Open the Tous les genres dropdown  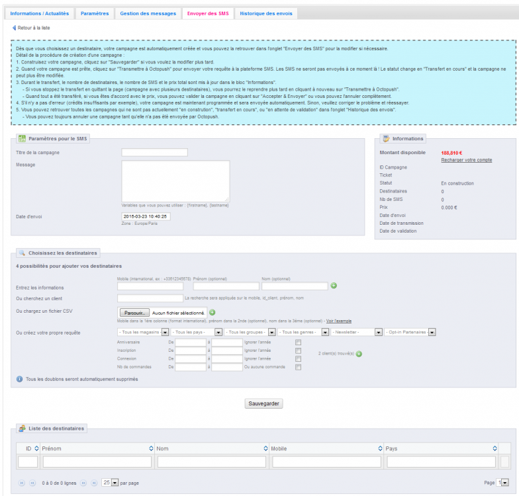tap(303, 332)
